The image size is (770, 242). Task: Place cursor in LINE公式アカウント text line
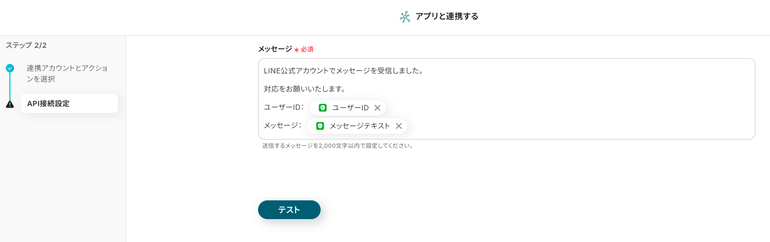[343, 71]
